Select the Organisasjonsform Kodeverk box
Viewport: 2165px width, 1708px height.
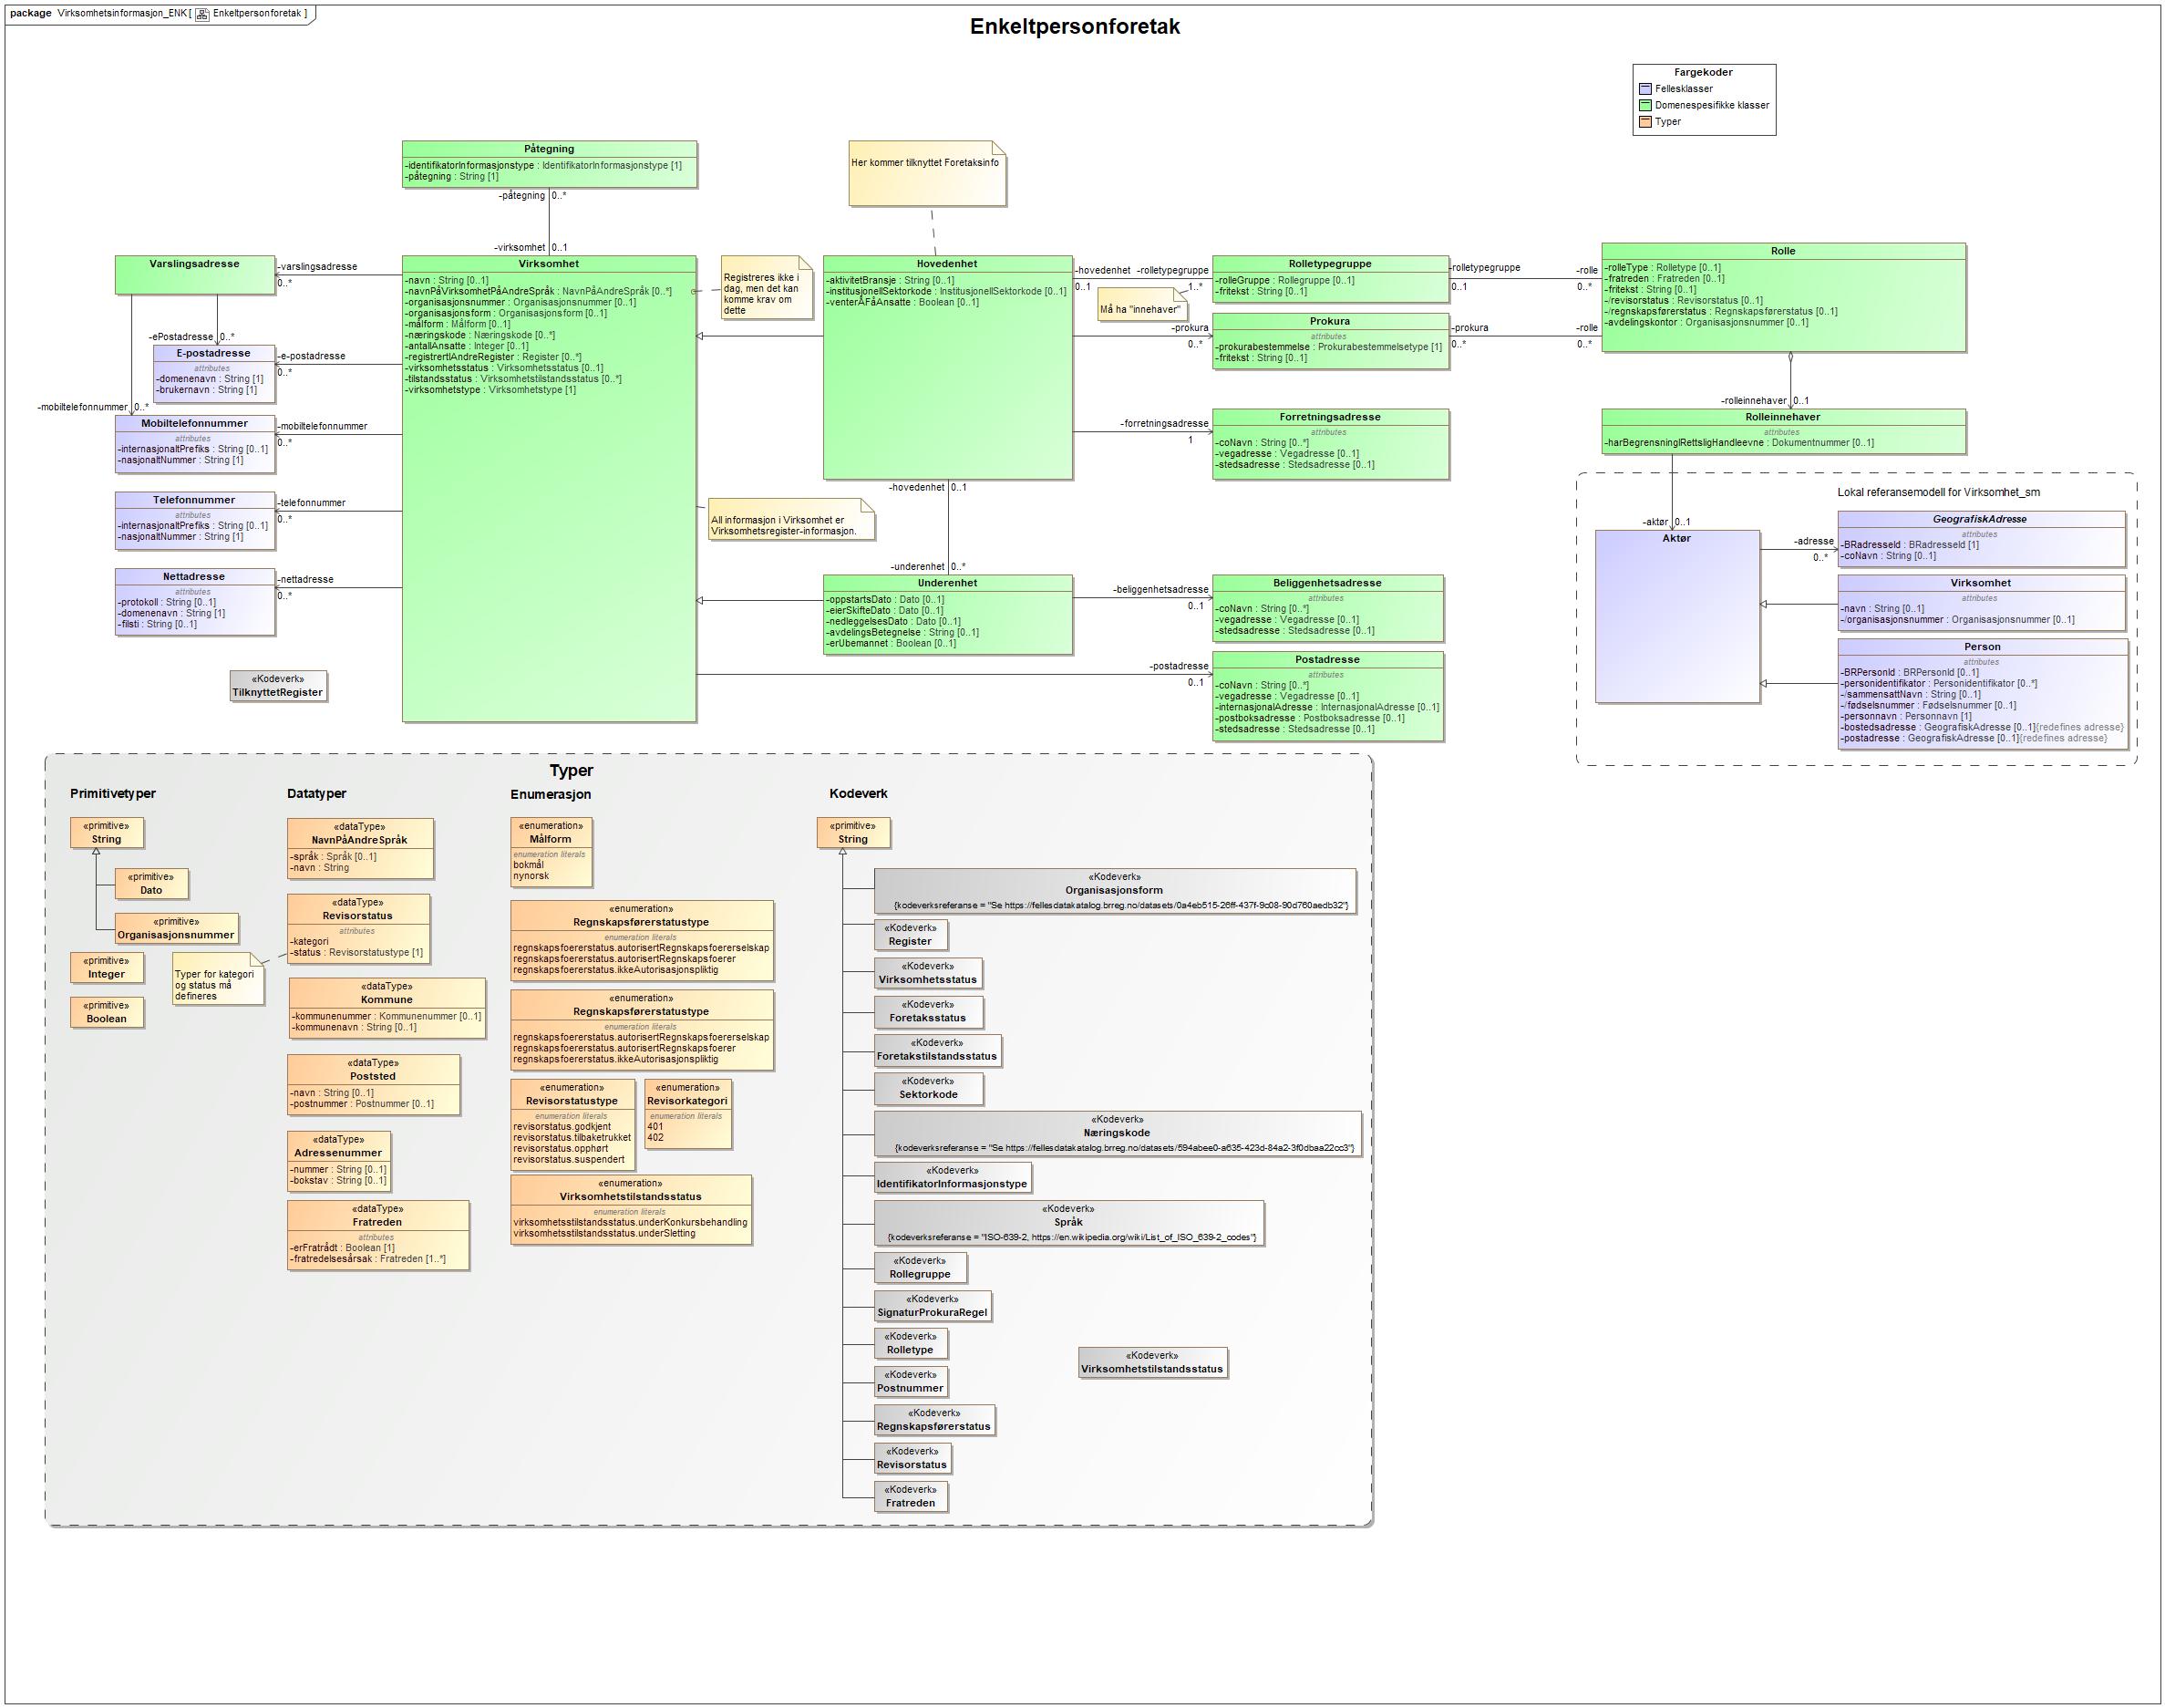1115,891
